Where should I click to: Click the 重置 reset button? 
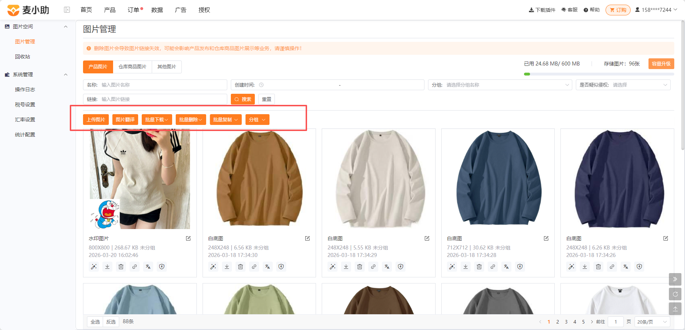(267, 99)
